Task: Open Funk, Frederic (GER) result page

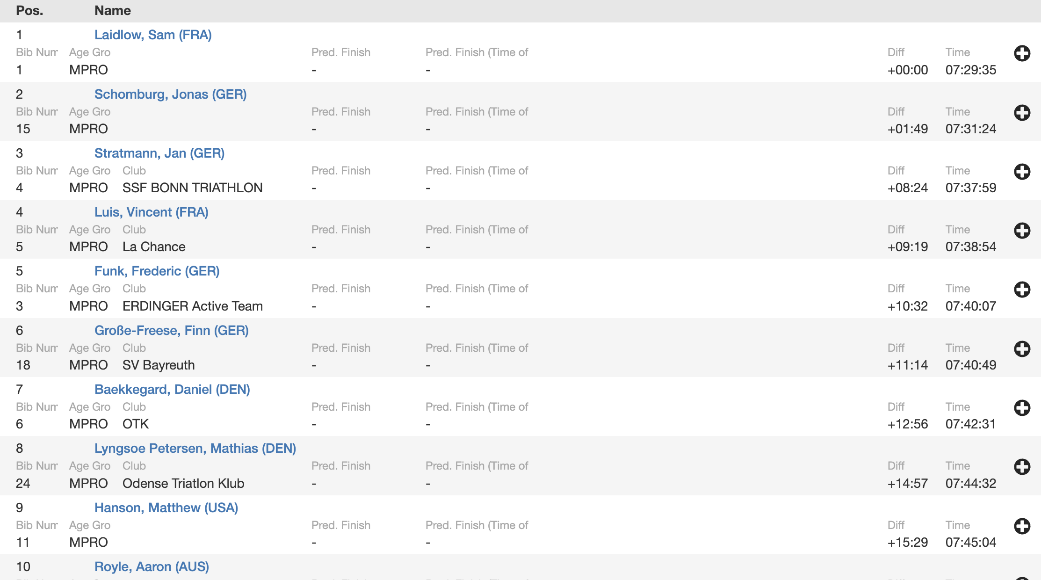Action: 157,271
